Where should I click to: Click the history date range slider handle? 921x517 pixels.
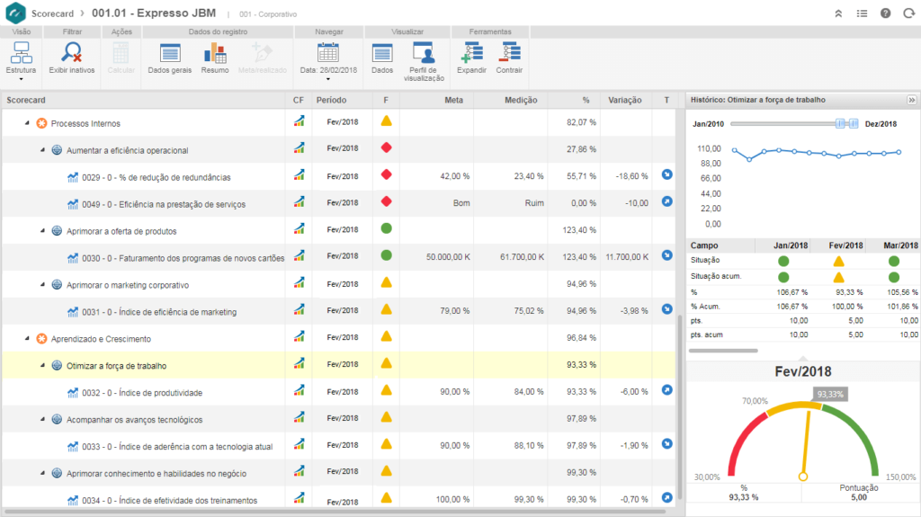click(842, 123)
